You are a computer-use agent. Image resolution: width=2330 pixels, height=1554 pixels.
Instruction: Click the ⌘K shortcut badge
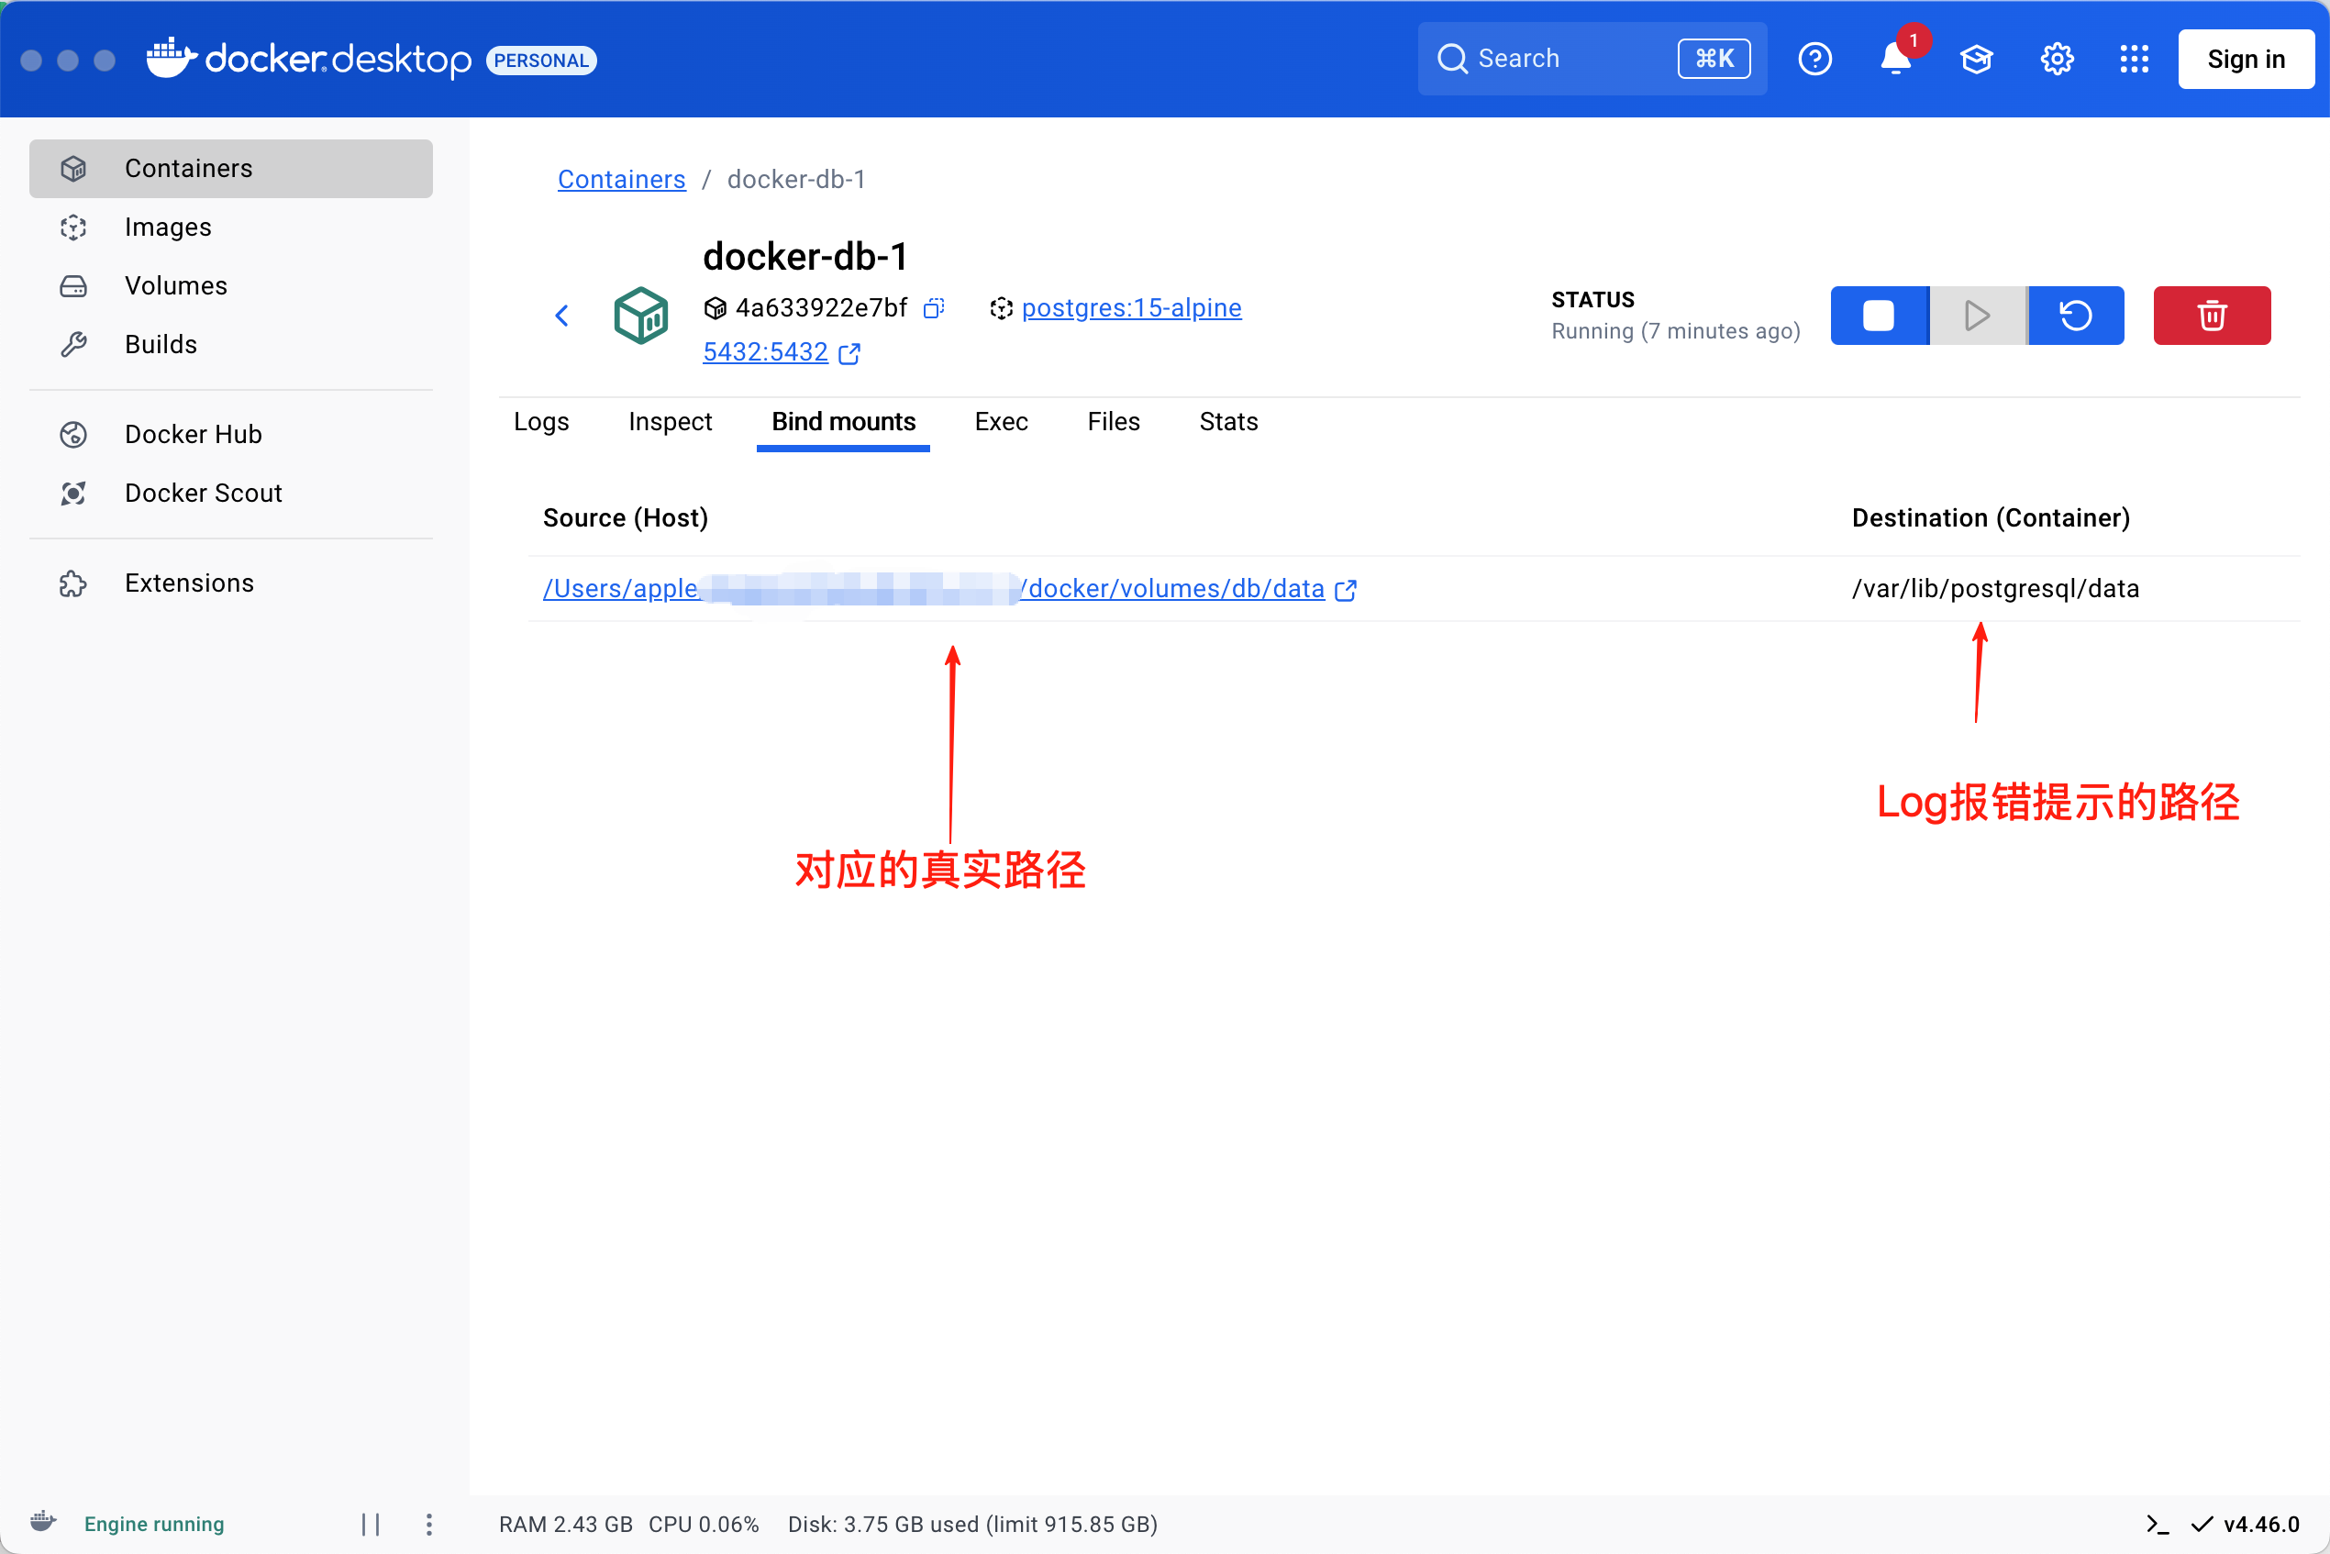(1714, 59)
